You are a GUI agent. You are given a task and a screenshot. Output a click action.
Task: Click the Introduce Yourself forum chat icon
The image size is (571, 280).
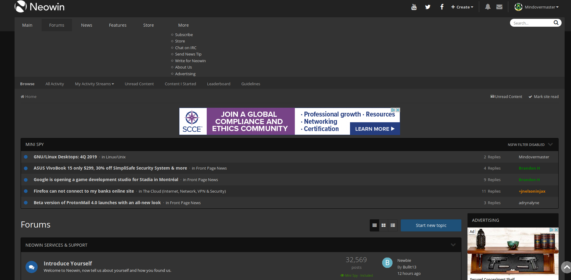[x=32, y=267]
